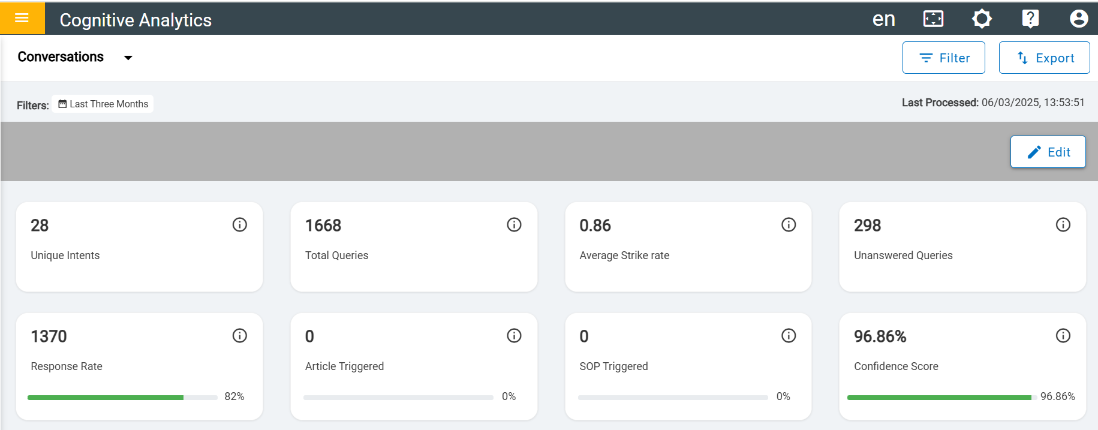Click the 96.86% headline Confidence value

(880, 336)
